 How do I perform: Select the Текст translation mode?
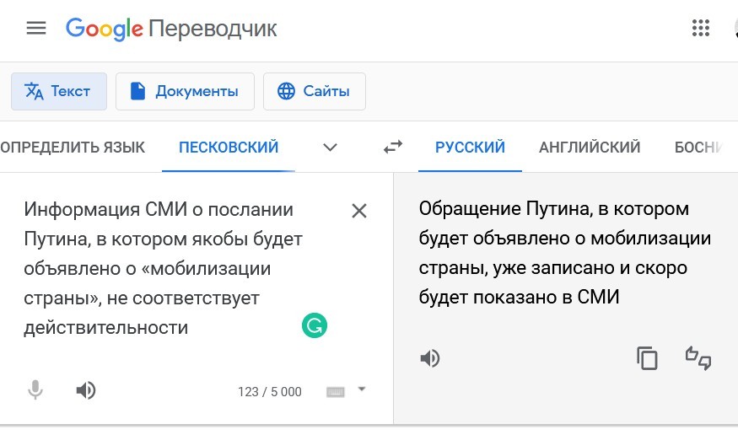pos(59,91)
